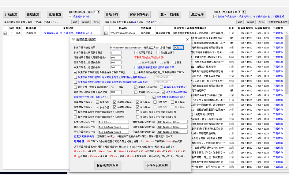This screenshot has height=175, width=289.
Task: Start downloading with 开始下载 button
Action: pyautogui.click(x=112, y=14)
